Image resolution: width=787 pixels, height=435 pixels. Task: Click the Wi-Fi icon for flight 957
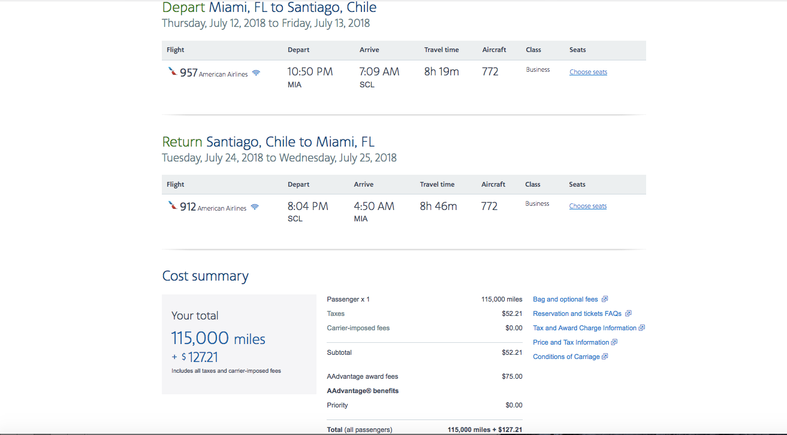(x=256, y=73)
